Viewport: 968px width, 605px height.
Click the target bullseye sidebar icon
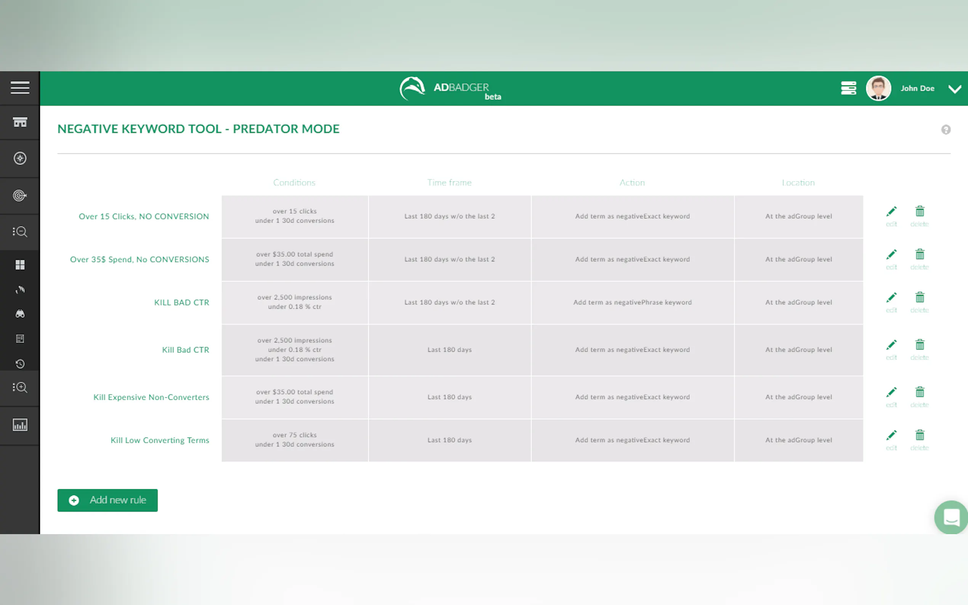click(19, 195)
